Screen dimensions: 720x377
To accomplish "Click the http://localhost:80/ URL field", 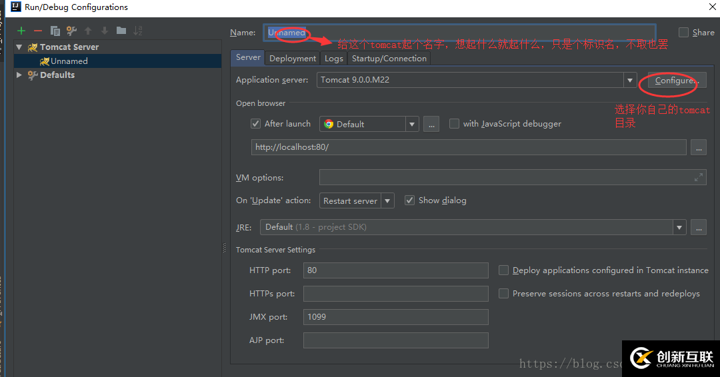I will pos(469,148).
